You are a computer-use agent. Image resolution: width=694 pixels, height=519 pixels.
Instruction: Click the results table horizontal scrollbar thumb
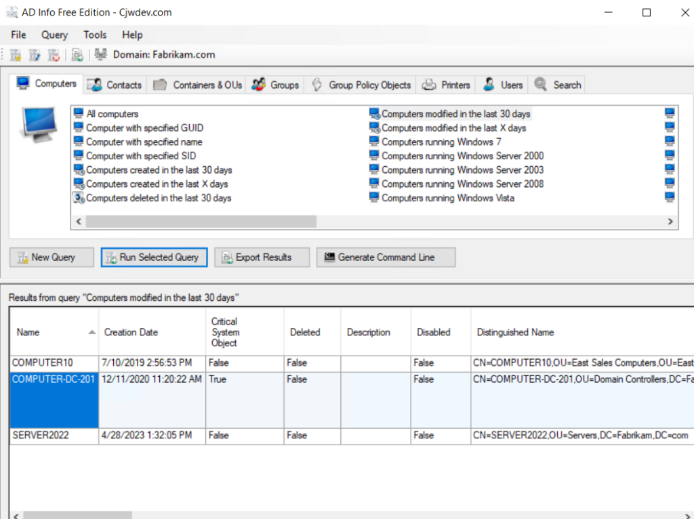77,516
